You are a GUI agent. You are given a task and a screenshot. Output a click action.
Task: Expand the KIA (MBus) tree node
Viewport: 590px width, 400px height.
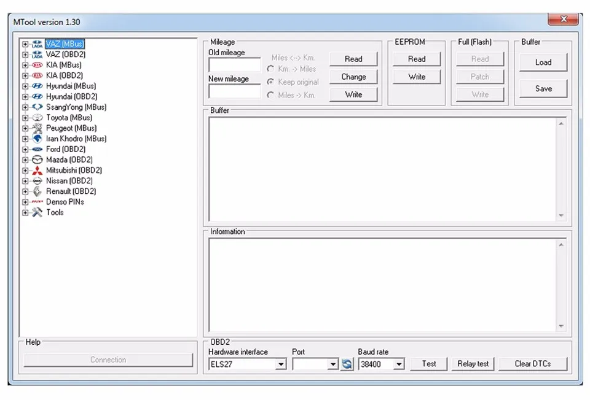coord(25,65)
